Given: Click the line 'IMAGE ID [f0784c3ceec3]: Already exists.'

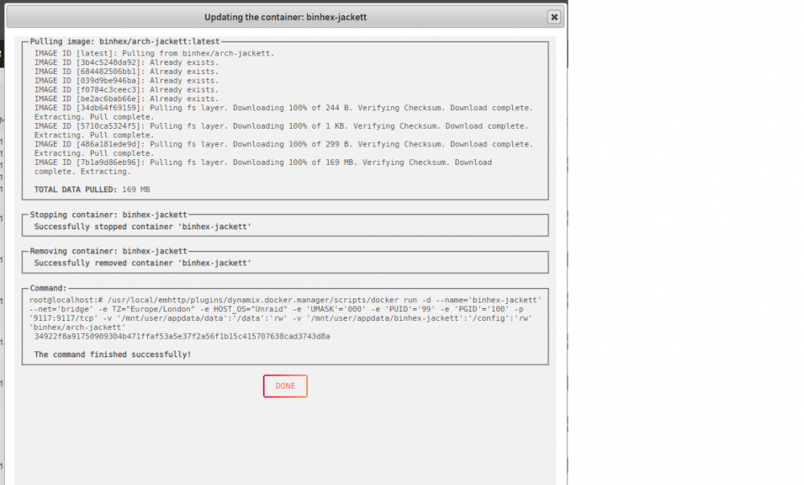Looking at the screenshot, I should click(x=127, y=90).
